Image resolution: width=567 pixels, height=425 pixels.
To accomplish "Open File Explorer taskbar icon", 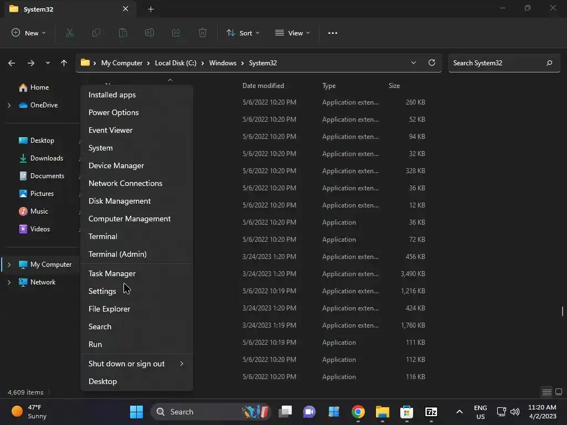I will 382,412.
